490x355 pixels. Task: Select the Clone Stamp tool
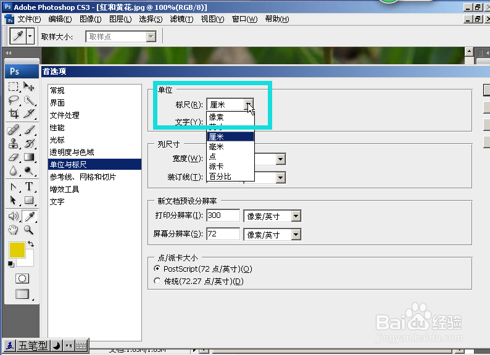pyautogui.click(x=13, y=144)
